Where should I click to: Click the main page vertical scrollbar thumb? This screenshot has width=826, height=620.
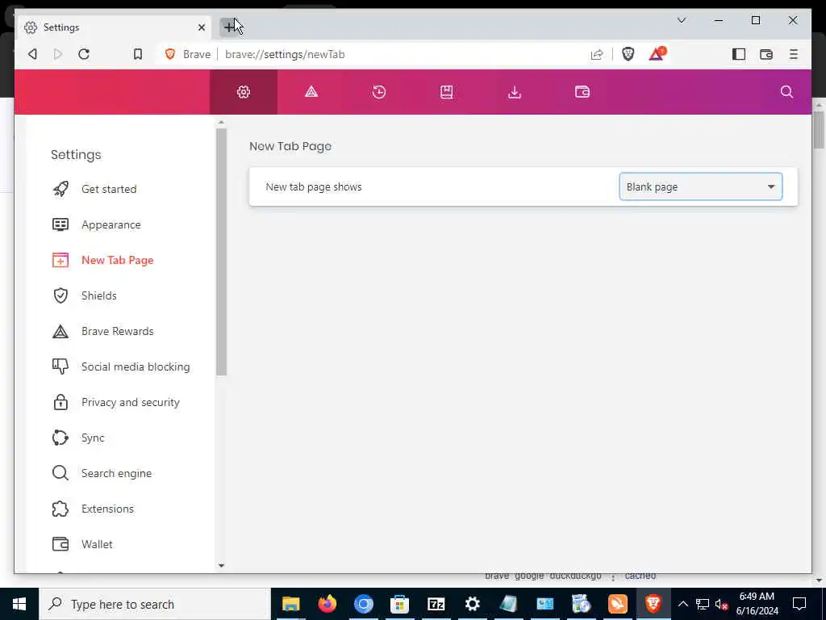tap(818, 130)
